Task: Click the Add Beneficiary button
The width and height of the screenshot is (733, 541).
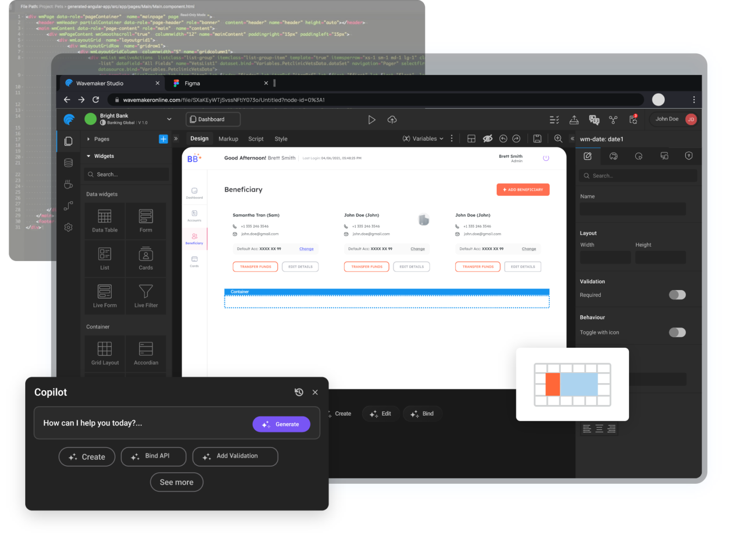Action: pyautogui.click(x=523, y=190)
